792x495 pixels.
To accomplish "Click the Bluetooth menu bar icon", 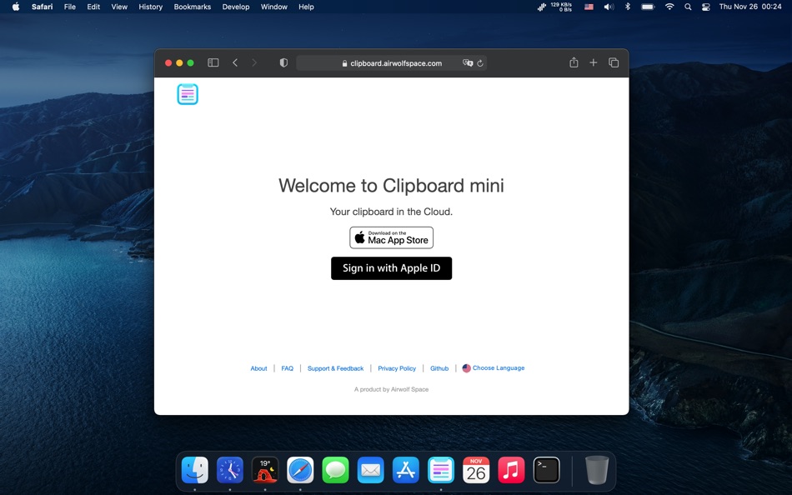I will [x=628, y=7].
